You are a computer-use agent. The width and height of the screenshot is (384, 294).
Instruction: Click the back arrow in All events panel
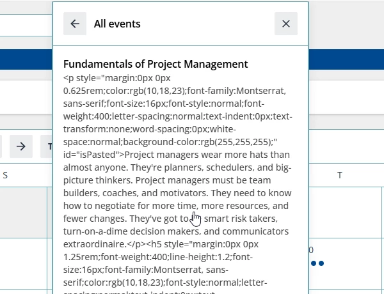point(75,24)
